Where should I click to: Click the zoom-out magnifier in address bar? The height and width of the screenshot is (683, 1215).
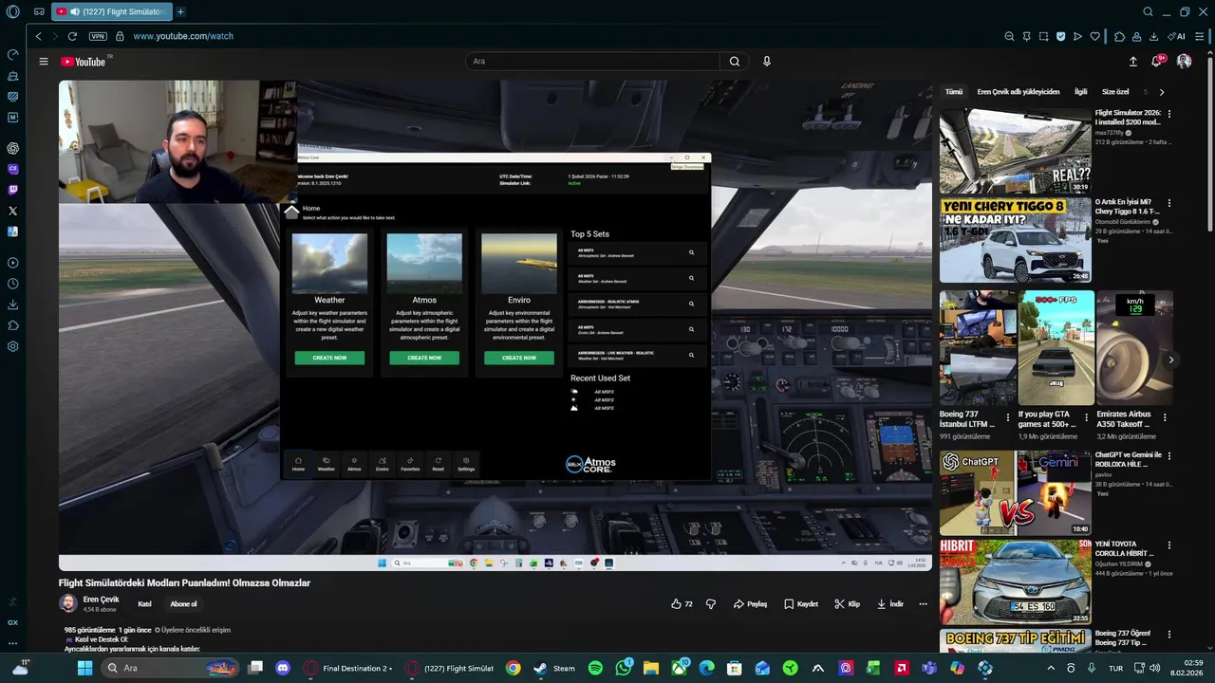click(x=1009, y=36)
